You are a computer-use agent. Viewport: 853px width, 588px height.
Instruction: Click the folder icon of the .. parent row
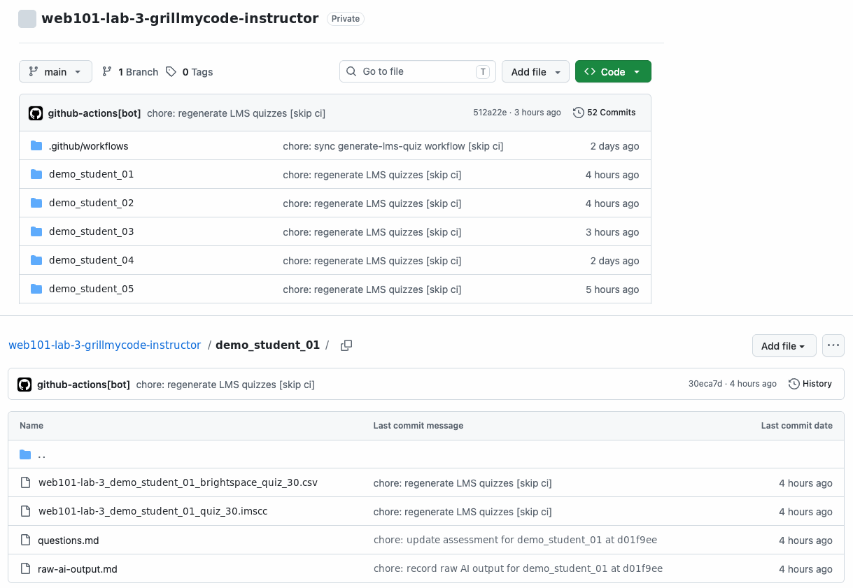(25, 454)
